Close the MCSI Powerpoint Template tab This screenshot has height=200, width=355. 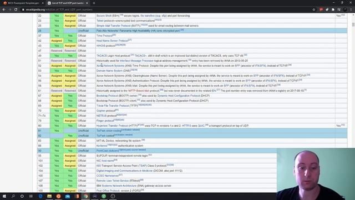43,3
